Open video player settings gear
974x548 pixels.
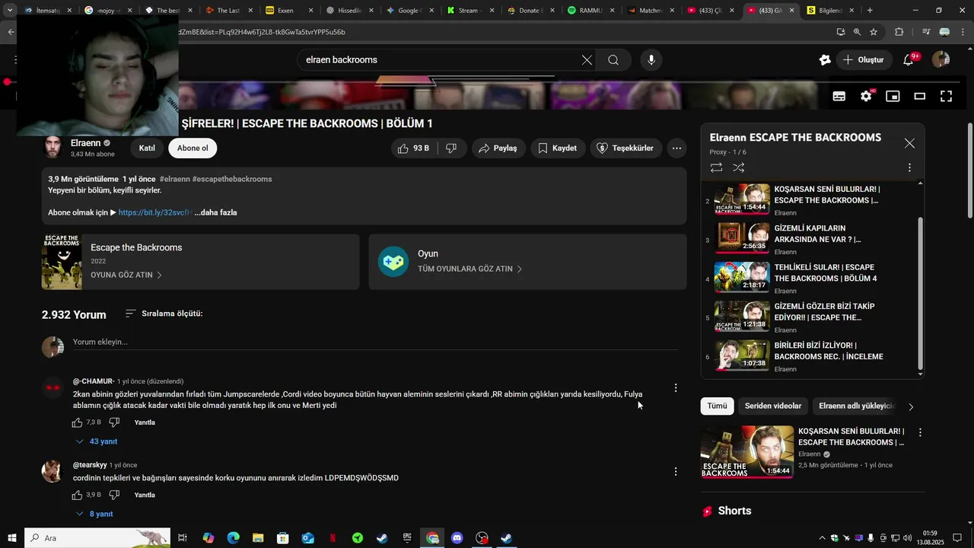(866, 96)
